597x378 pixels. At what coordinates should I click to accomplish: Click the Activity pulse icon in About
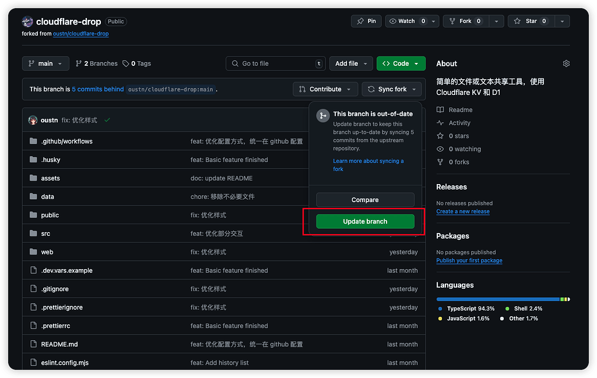point(440,123)
